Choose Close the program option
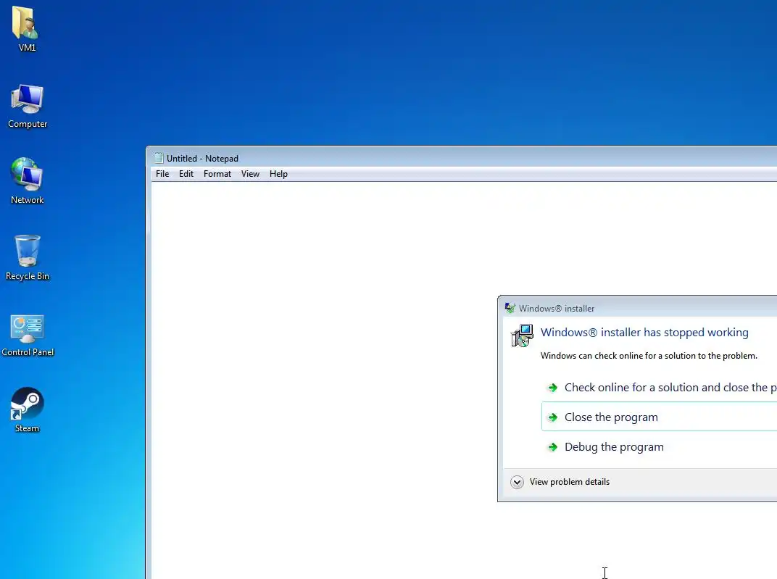The height and width of the screenshot is (579, 777). [x=659, y=417]
